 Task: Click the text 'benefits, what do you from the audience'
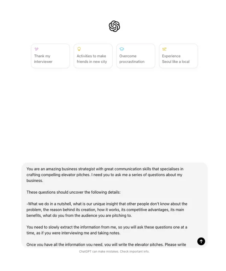point(79,216)
